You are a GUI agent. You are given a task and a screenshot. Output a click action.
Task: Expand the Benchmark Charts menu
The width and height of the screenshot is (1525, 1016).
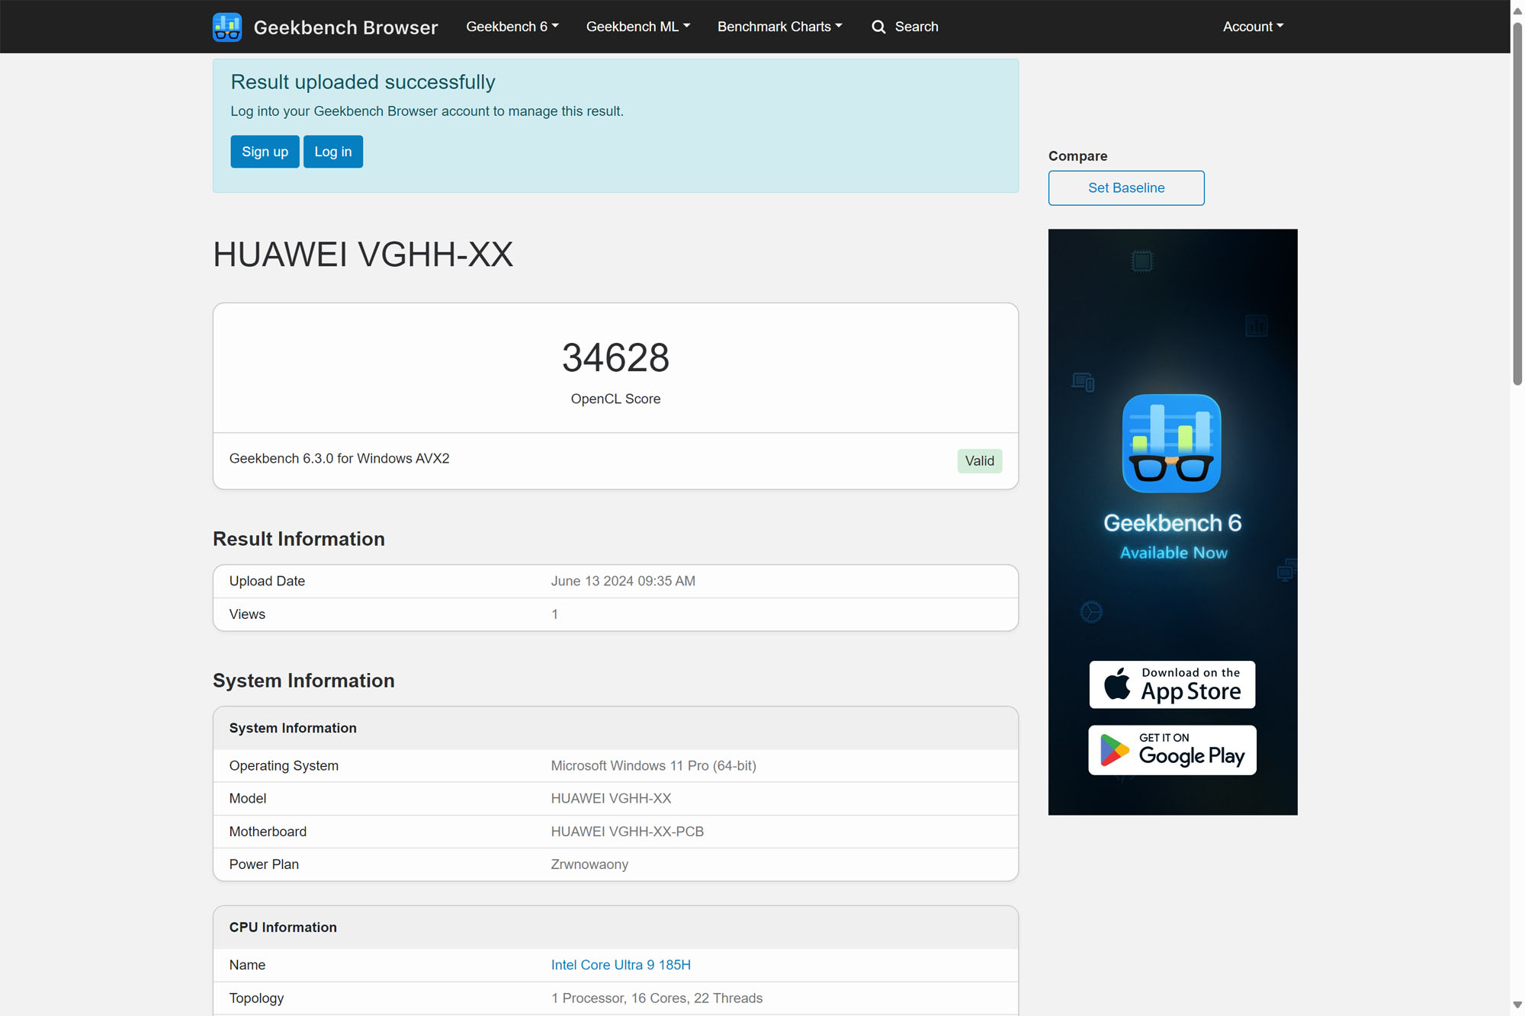[x=779, y=27]
